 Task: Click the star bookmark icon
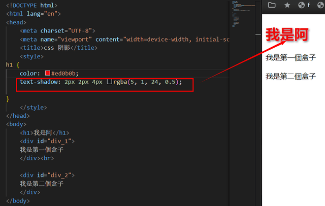(287, 6)
